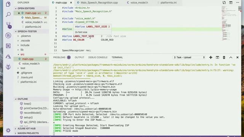Open the Extensions view
The width and height of the screenshot is (244, 137).
[8, 46]
